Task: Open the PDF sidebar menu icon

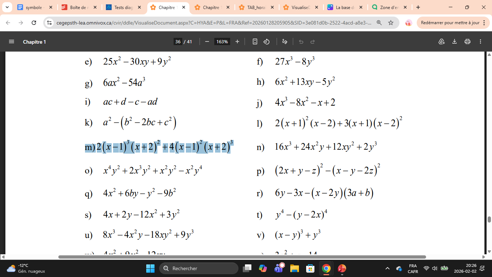Action: (12, 41)
